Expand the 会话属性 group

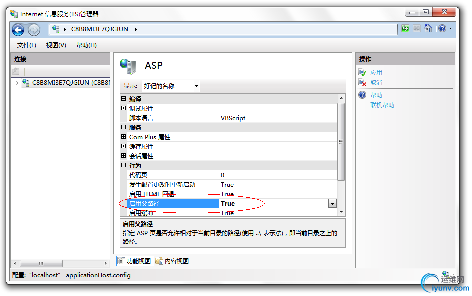pyautogui.click(x=124, y=156)
